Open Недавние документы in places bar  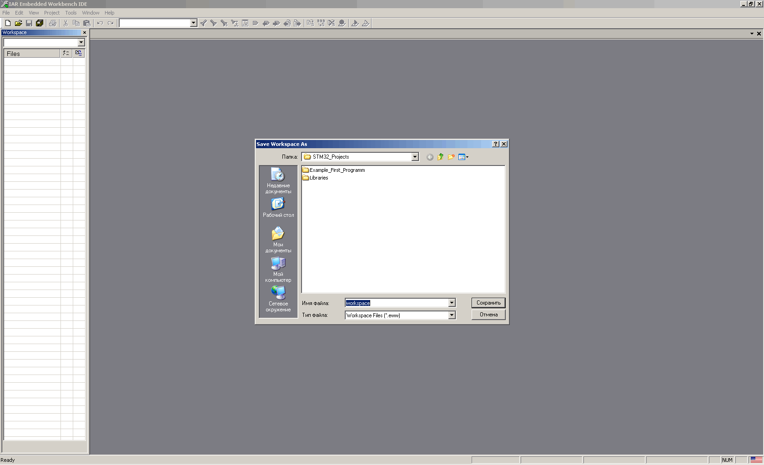(x=278, y=180)
